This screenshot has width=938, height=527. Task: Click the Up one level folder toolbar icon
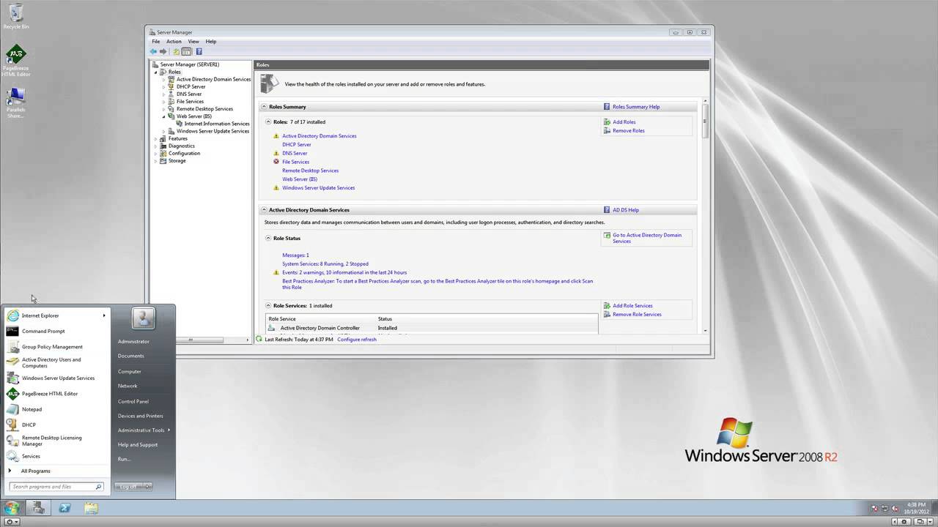coord(176,51)
